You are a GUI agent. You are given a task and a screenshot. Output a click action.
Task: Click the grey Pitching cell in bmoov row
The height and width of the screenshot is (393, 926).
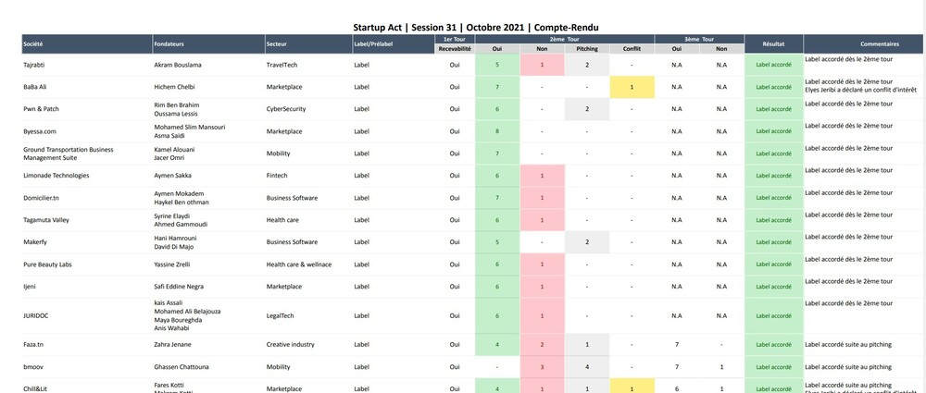(x=587, y=367)
